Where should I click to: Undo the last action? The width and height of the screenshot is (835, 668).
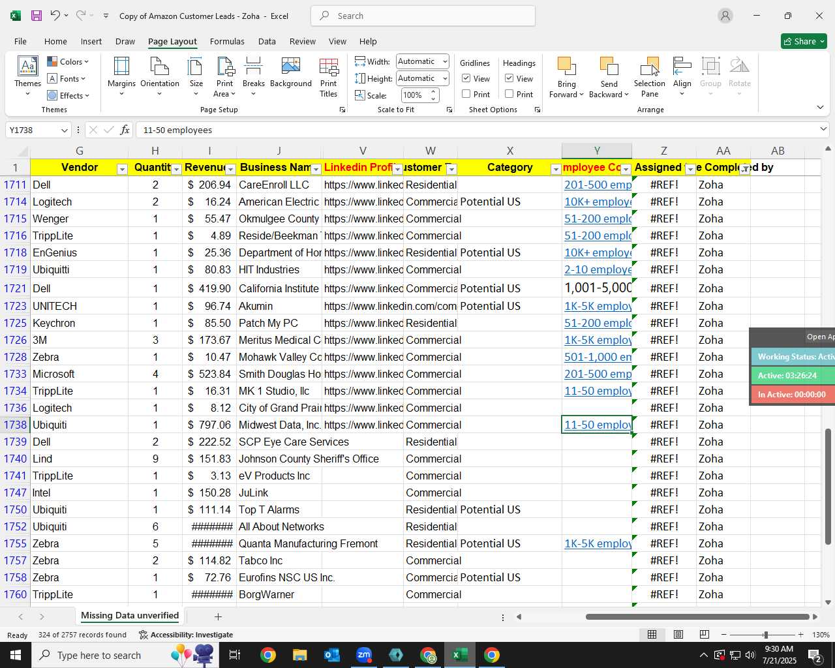click(55, 16)
